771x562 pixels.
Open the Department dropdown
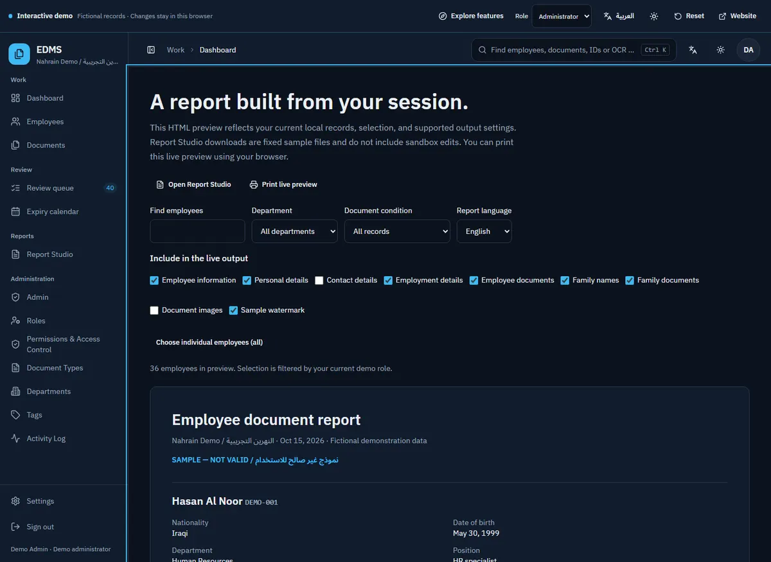[294, 231]
